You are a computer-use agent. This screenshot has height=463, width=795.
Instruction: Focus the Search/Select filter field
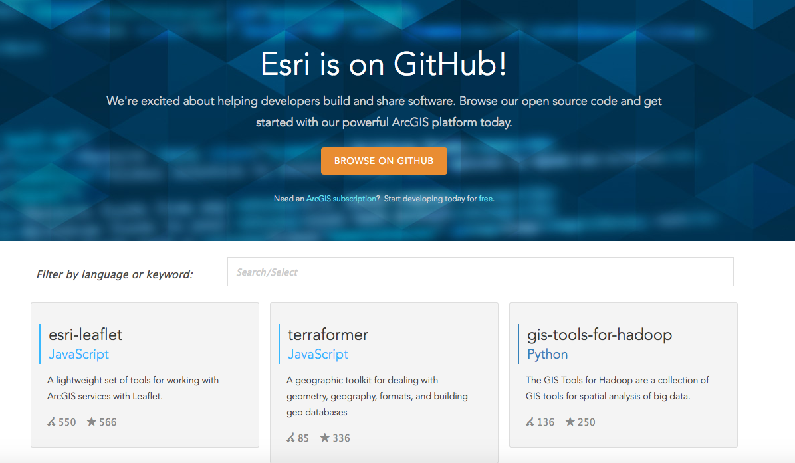[480, 272]
